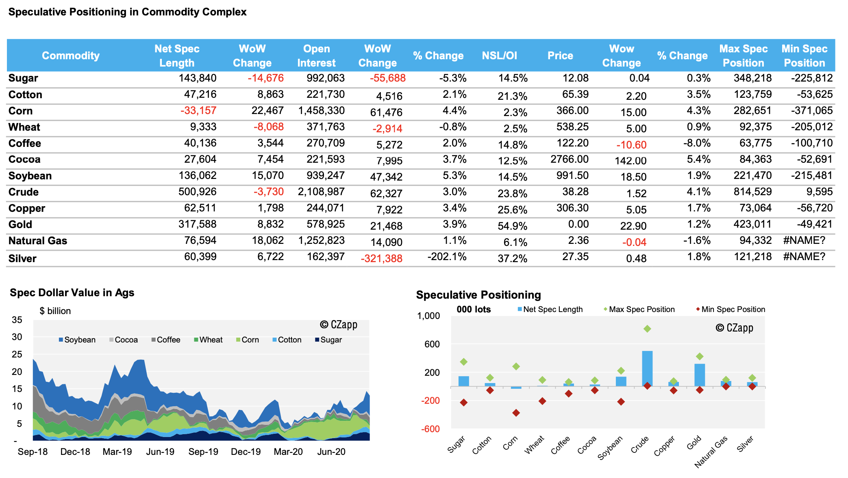Click Crude green max diamond marker
Image resolution: width=848 pixels, height=478 pixels.
647,329
